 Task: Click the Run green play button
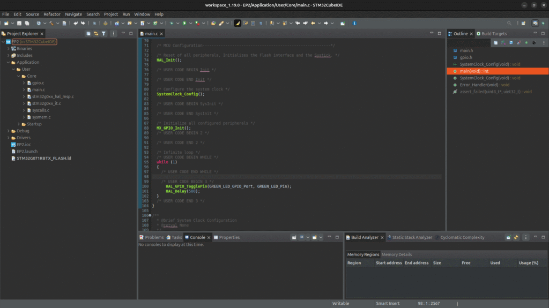pos(184,24)
